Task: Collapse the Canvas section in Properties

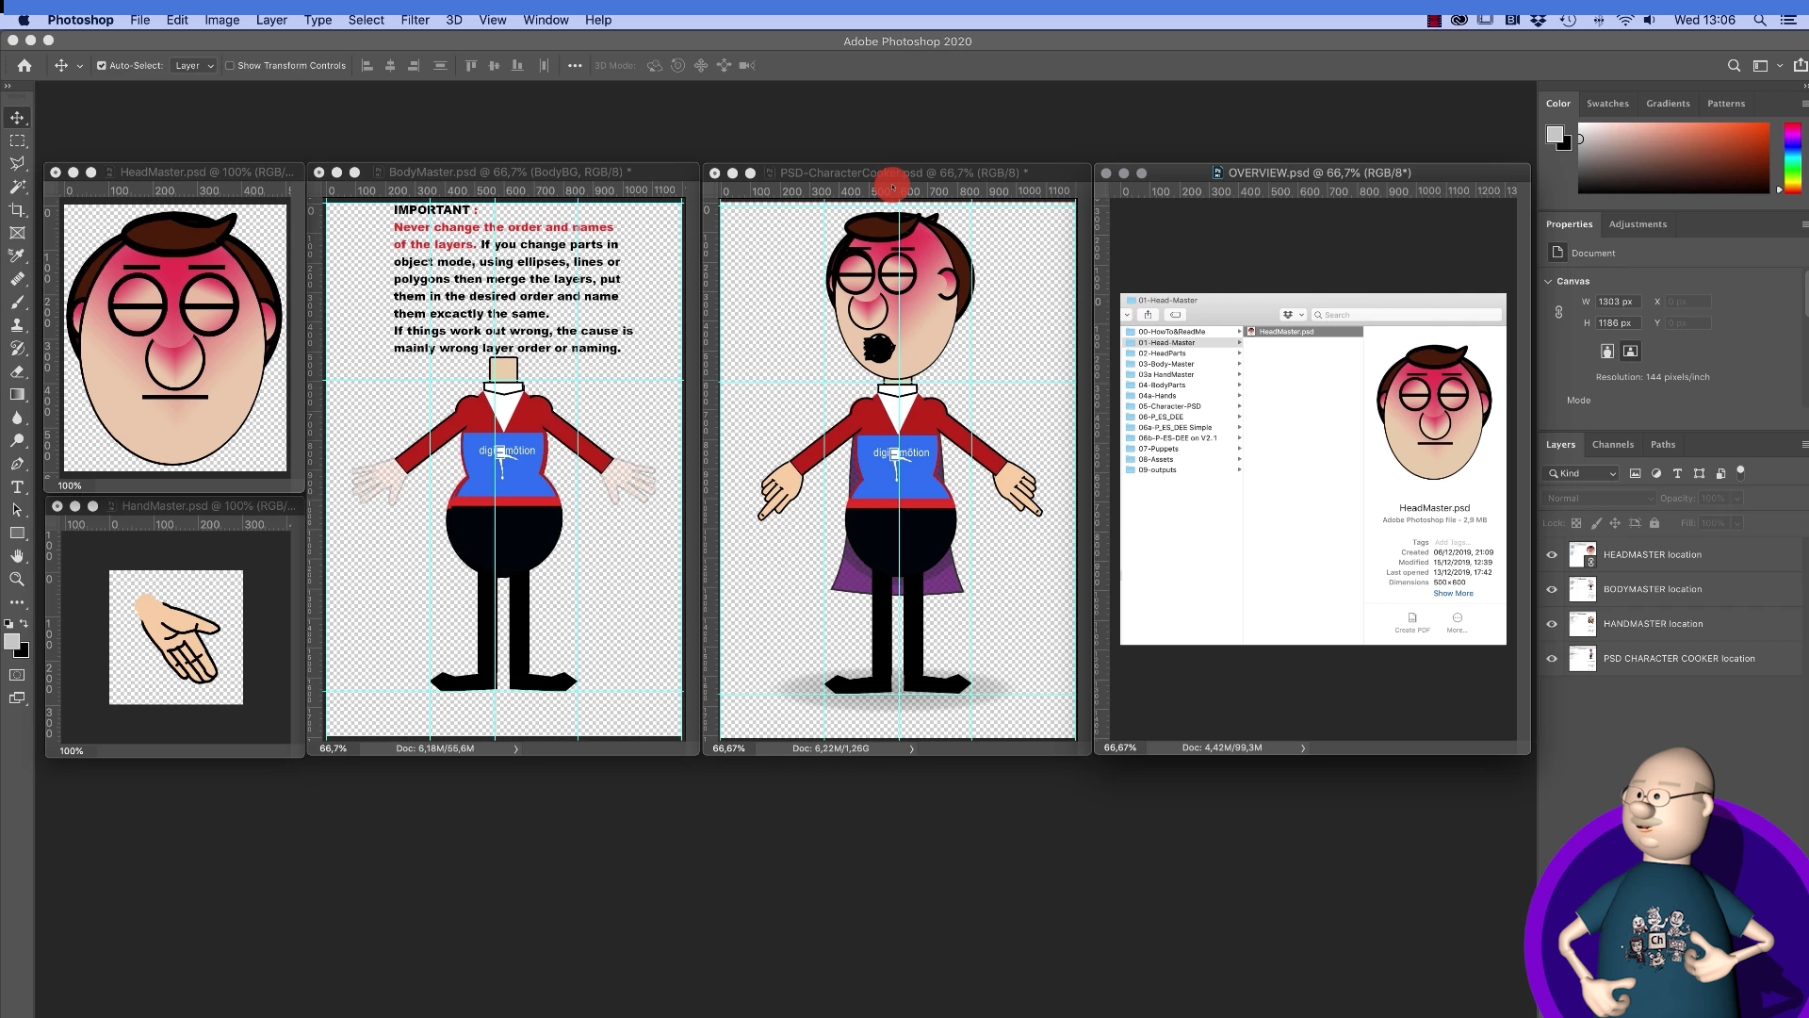Action: click(x=1549, y=281)
